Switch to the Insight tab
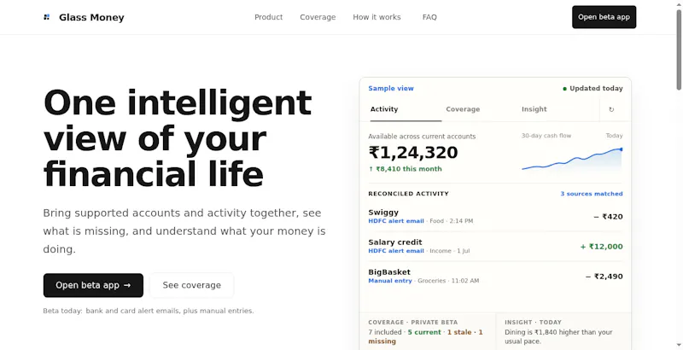The width and height of the screenshot is (683, 350). (534, 110)
